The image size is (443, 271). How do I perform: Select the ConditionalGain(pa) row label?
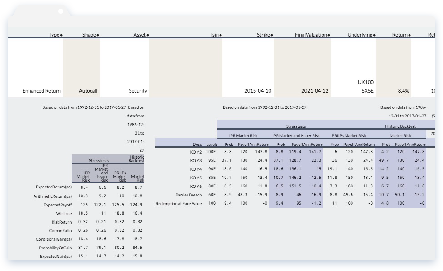[x=54, y=239]
